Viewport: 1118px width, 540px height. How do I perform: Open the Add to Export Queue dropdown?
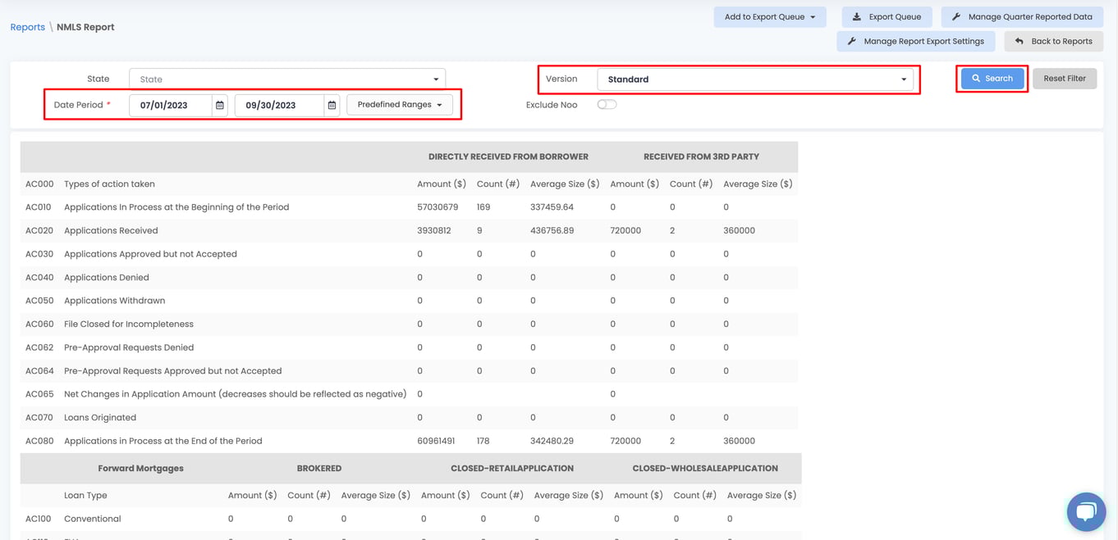pyautogui.click(x=769, y=16)
